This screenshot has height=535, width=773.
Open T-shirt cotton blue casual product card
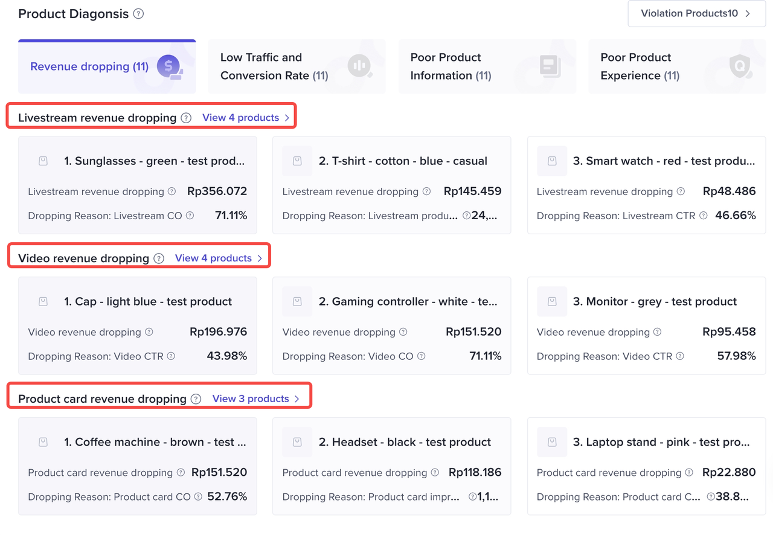pos(391,185)
